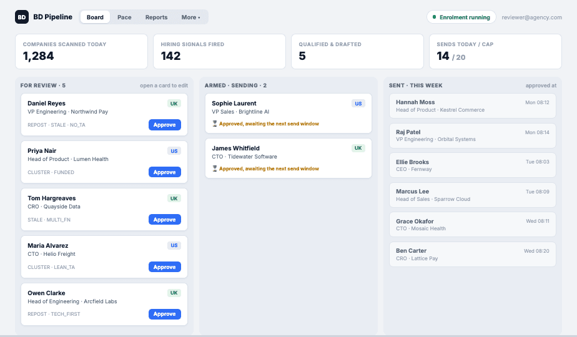Click the Enrolment running status pill
577x337 pixels.
(x=461, y=17)
